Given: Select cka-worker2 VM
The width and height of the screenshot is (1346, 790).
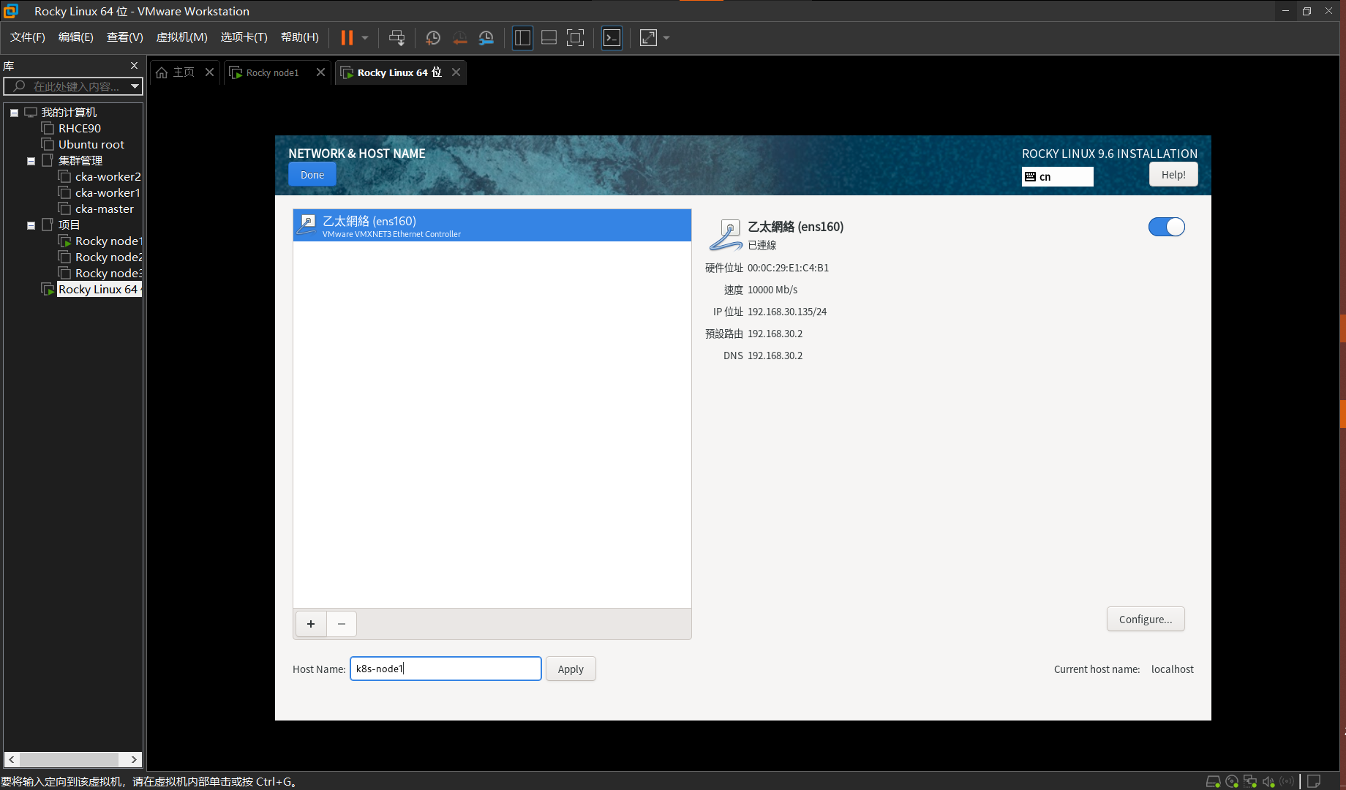Looking at the screenshot, I should 108,176.
